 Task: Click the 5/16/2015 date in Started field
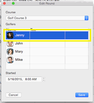tap(15, 79)
